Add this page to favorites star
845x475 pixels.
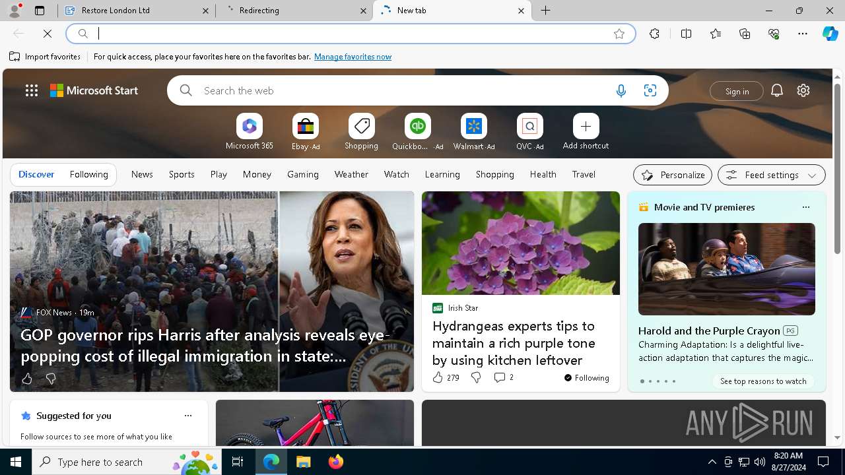619,34
